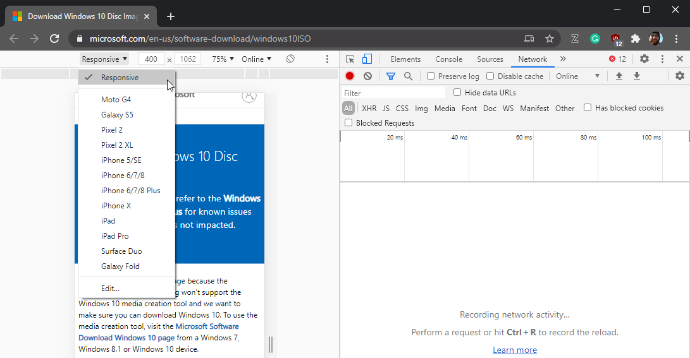This screenshot has width=690, height=358.
Task: Switch to the Sources tab
Action: (490, 59)
